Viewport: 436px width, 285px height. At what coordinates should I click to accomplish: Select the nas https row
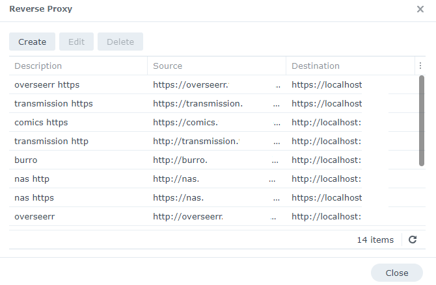pos(34,197)
